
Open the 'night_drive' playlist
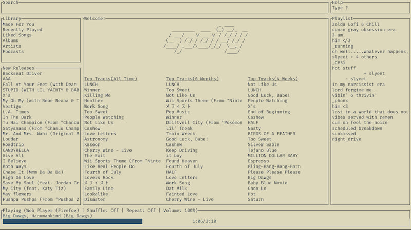346,139
